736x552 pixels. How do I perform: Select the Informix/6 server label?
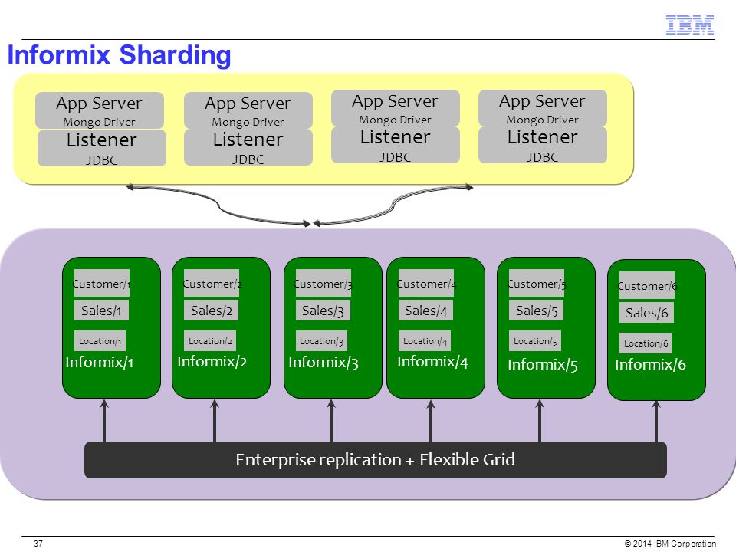pos(651,364)
